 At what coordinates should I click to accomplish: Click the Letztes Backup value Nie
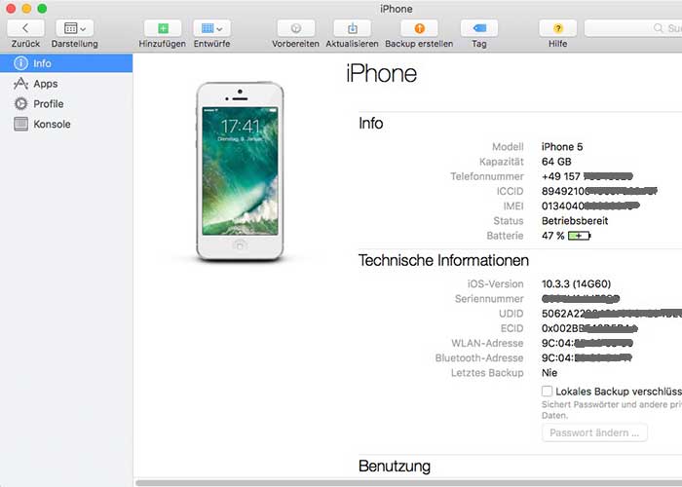[x=549, y=373]
